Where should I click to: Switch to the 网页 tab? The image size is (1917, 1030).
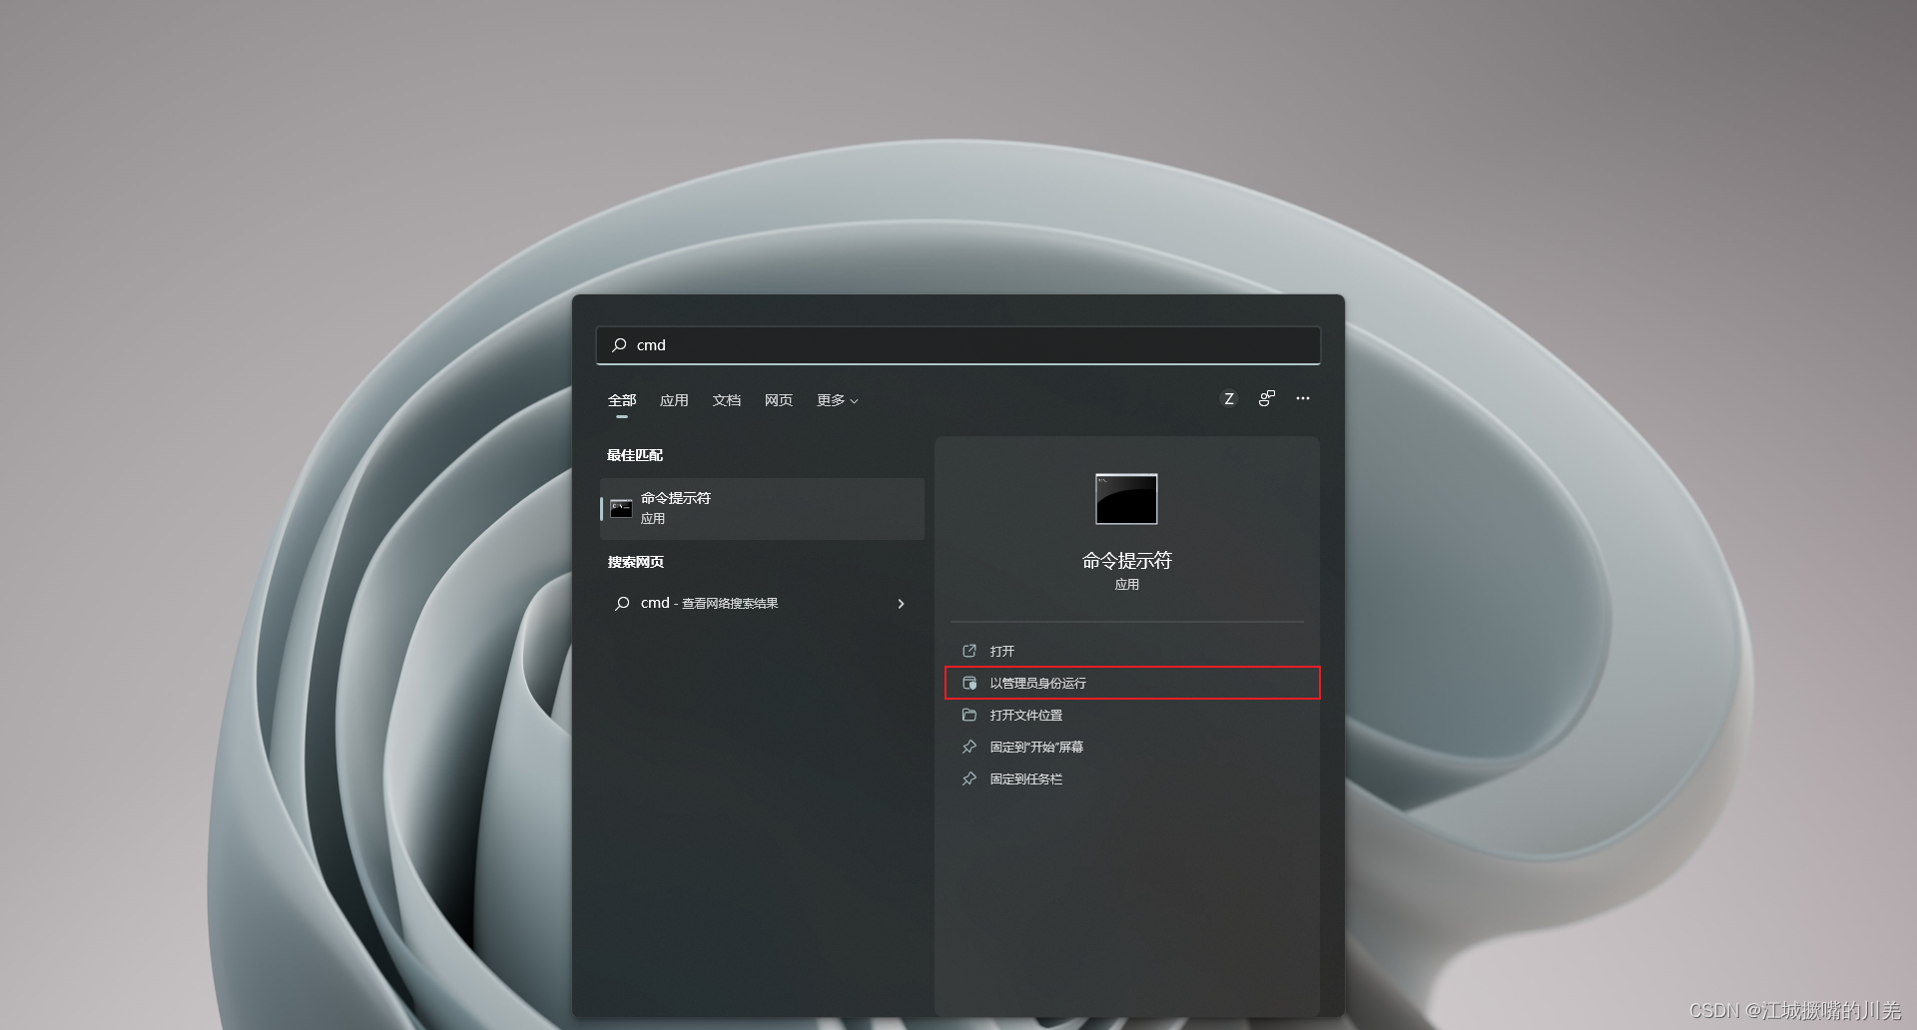pos(779,400)
